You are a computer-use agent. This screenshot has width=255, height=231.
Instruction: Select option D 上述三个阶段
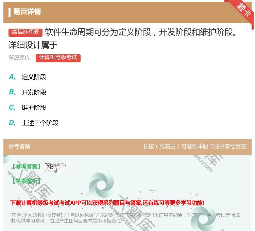point(34,123)
